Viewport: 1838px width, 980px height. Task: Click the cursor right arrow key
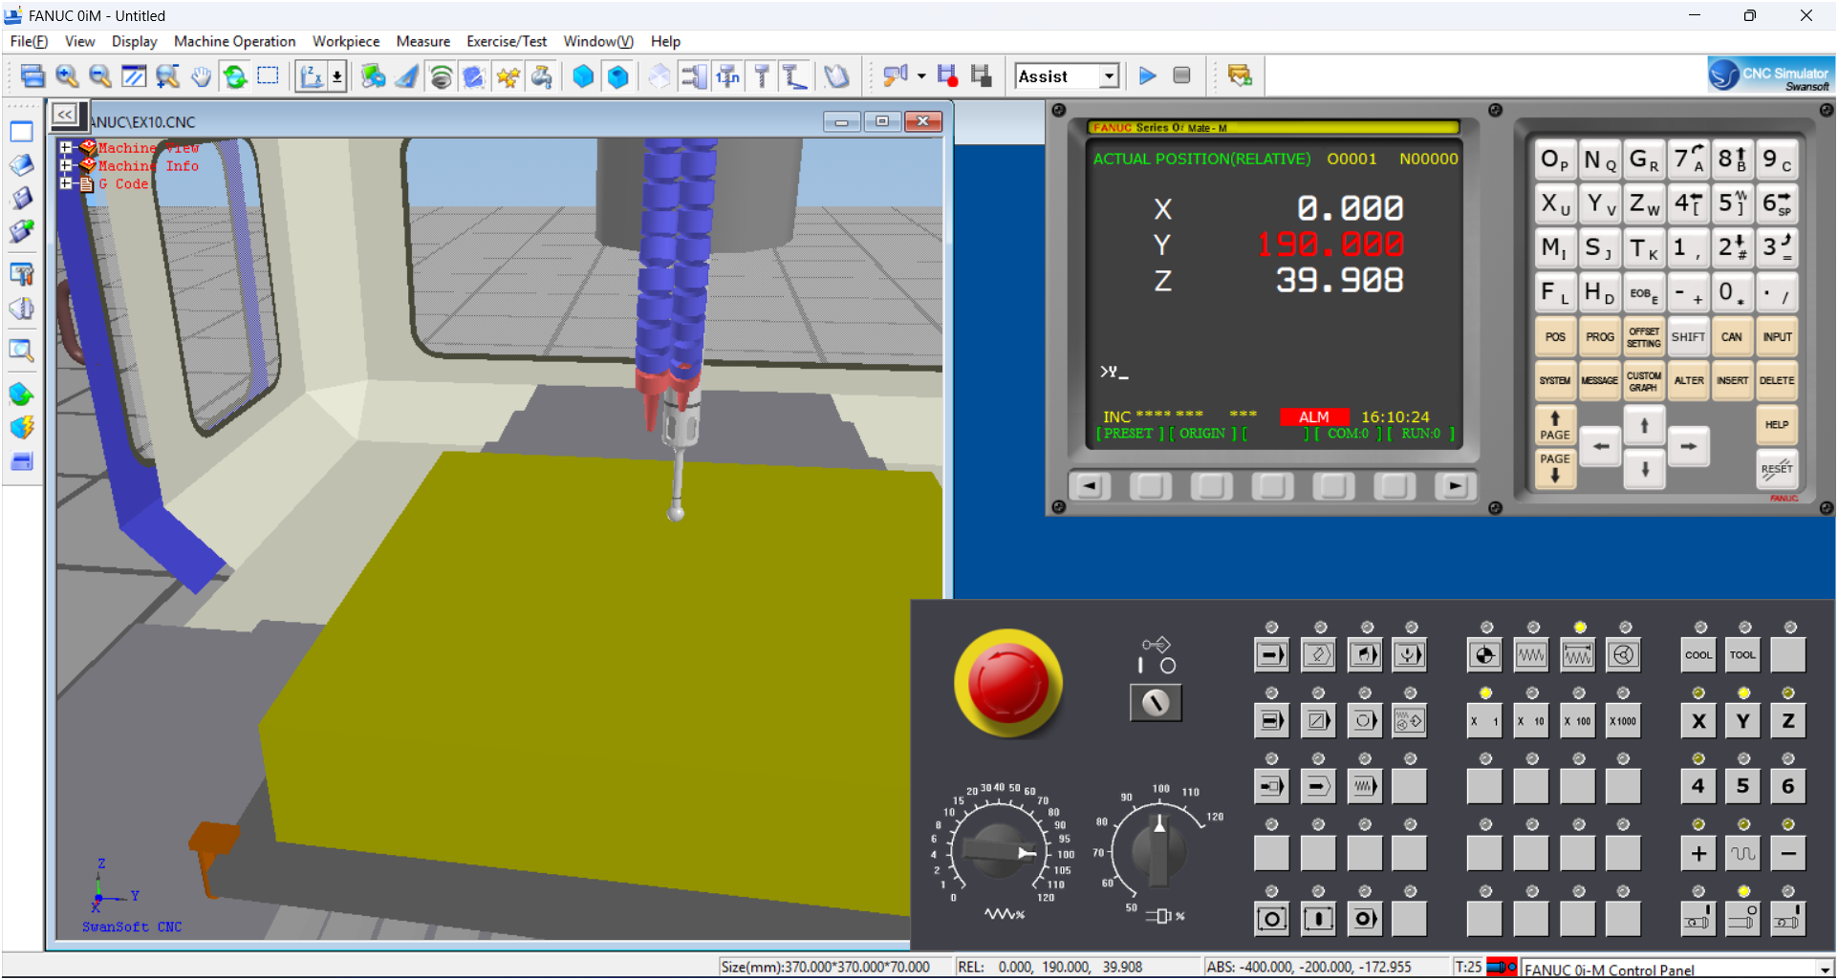1689,446
